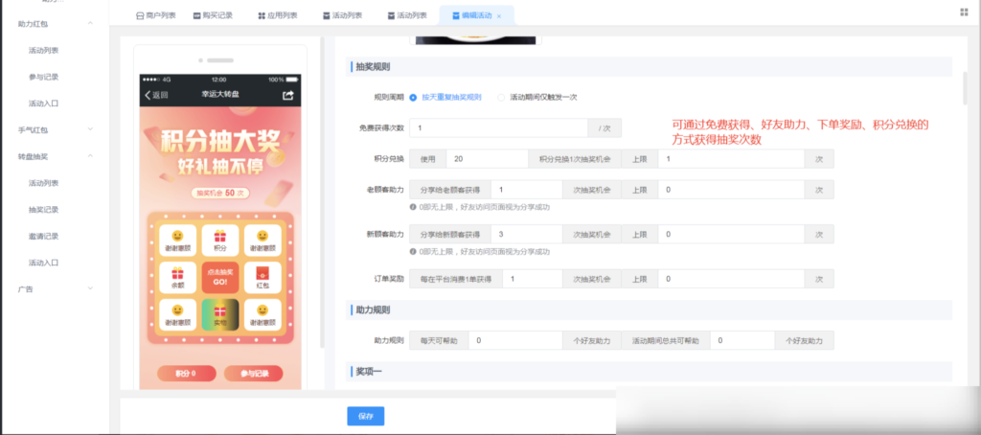Open the 商户列表 tab

point(156,15)
